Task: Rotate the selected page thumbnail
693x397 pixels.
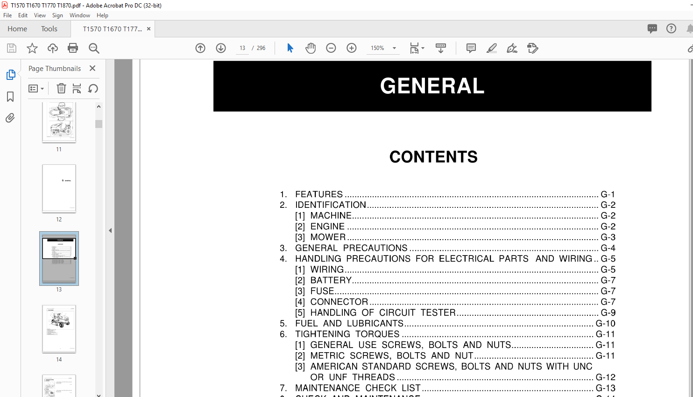Action: (x=93, y=88)
